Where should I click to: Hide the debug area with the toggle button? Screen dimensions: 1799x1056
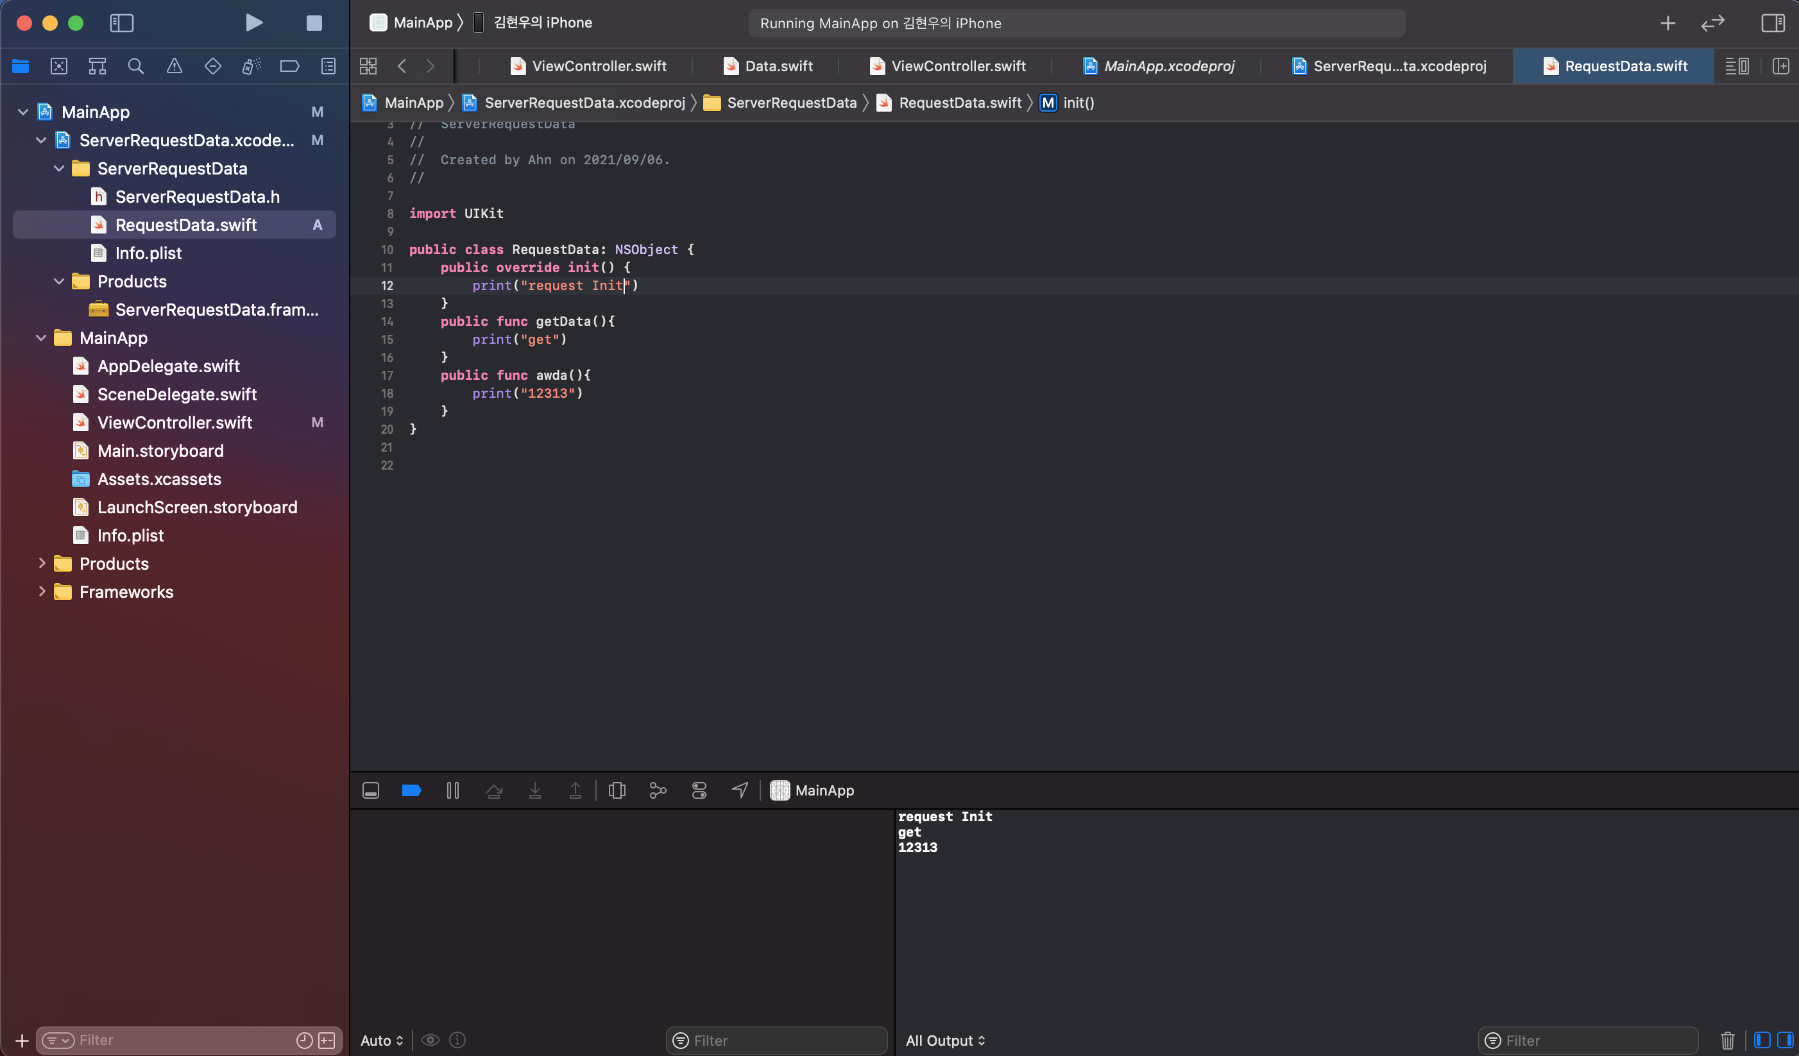point(370,790)
